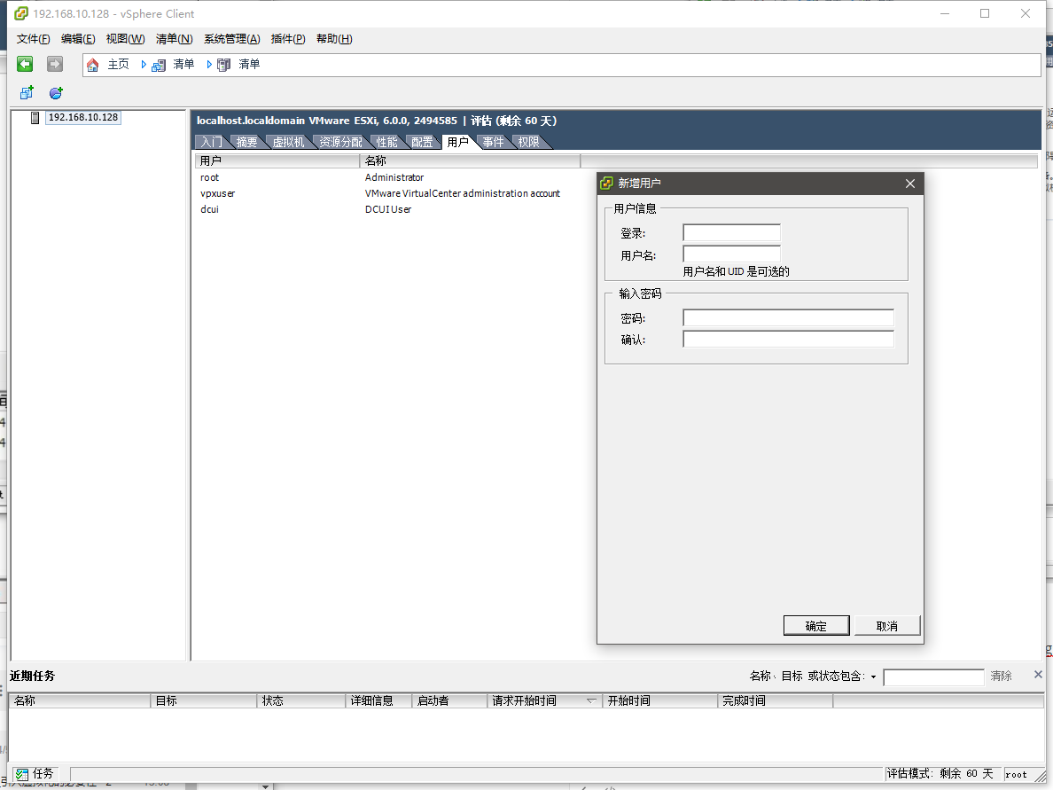Click the new resource pool toolbar icon
The width and height of the screenshot is (1053, 790).
[56, 93]
